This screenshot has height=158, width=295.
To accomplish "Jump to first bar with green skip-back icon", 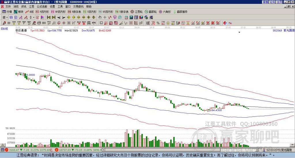I will tap(48, 18).
